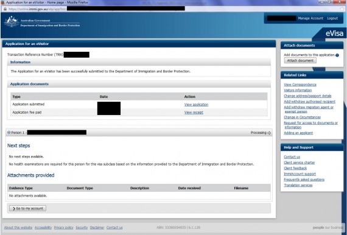Collapse the Person 1 section toggle icon
Image resolution: width=347 pixels, height=235 pixels.
pos(9,133)
